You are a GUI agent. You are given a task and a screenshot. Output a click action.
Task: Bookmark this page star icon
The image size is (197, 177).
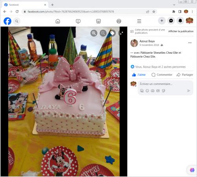click(154, 11)
